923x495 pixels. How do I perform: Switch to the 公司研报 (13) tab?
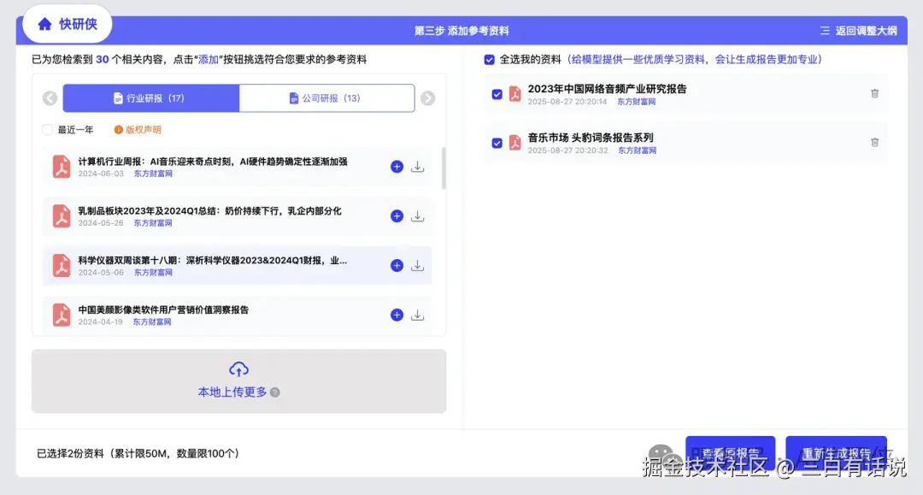tap(326, 97)
